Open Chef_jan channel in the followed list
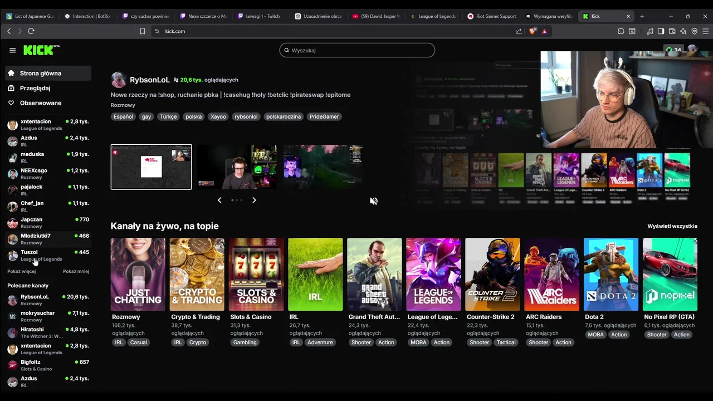This screenshot has height=401, width=713. coord(48,206)
